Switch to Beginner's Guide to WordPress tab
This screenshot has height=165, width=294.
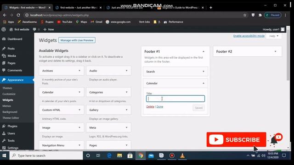pyautogui.click(x=181, y=8)
